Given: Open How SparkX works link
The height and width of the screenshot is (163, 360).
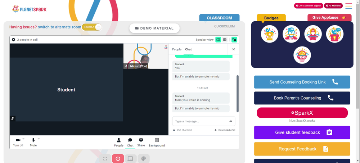Looking at the screenshot, I should tap(302, 120).
